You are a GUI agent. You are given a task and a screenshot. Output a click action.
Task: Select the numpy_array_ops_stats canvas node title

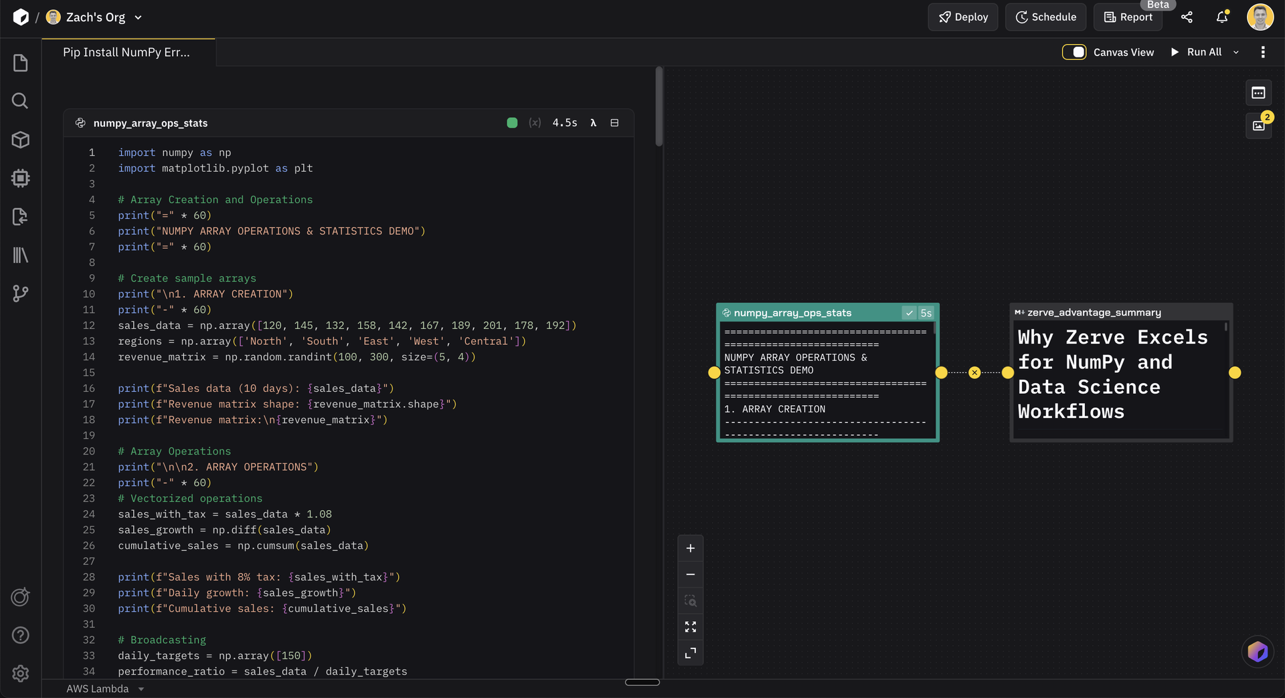[x=792, y=313]
